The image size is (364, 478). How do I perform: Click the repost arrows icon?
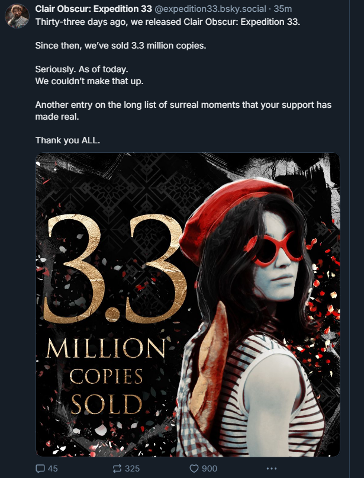click(x=117, y=469)
